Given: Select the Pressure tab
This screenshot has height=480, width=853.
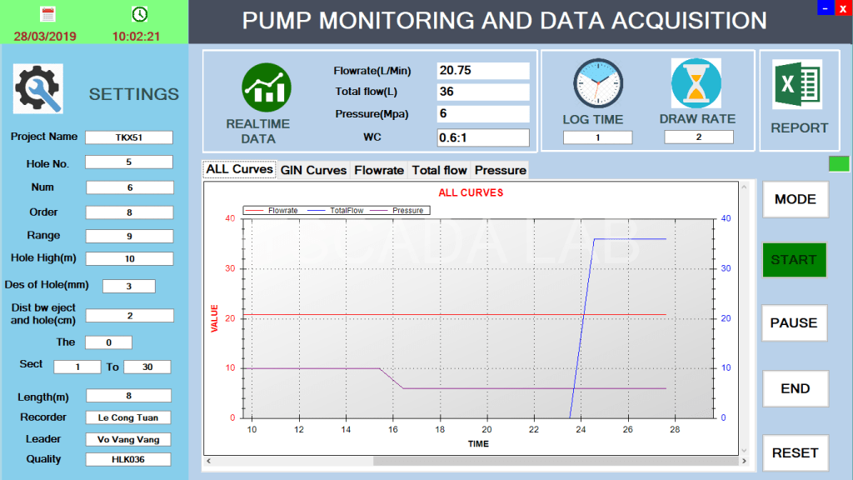Looking at the screenshot, I should coord(499,170).
